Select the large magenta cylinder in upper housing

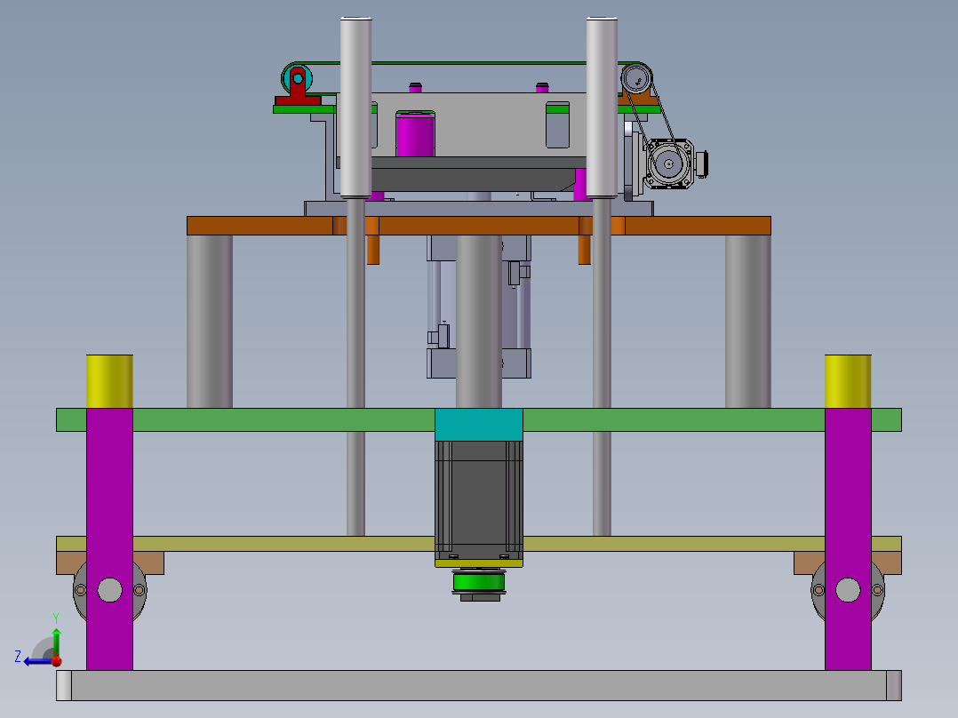tap(416, 134)
